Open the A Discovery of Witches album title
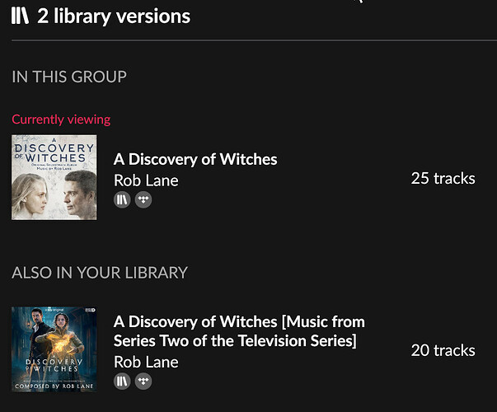The width and height of the screenshot is (497, 412). click(x=195, y=159)
